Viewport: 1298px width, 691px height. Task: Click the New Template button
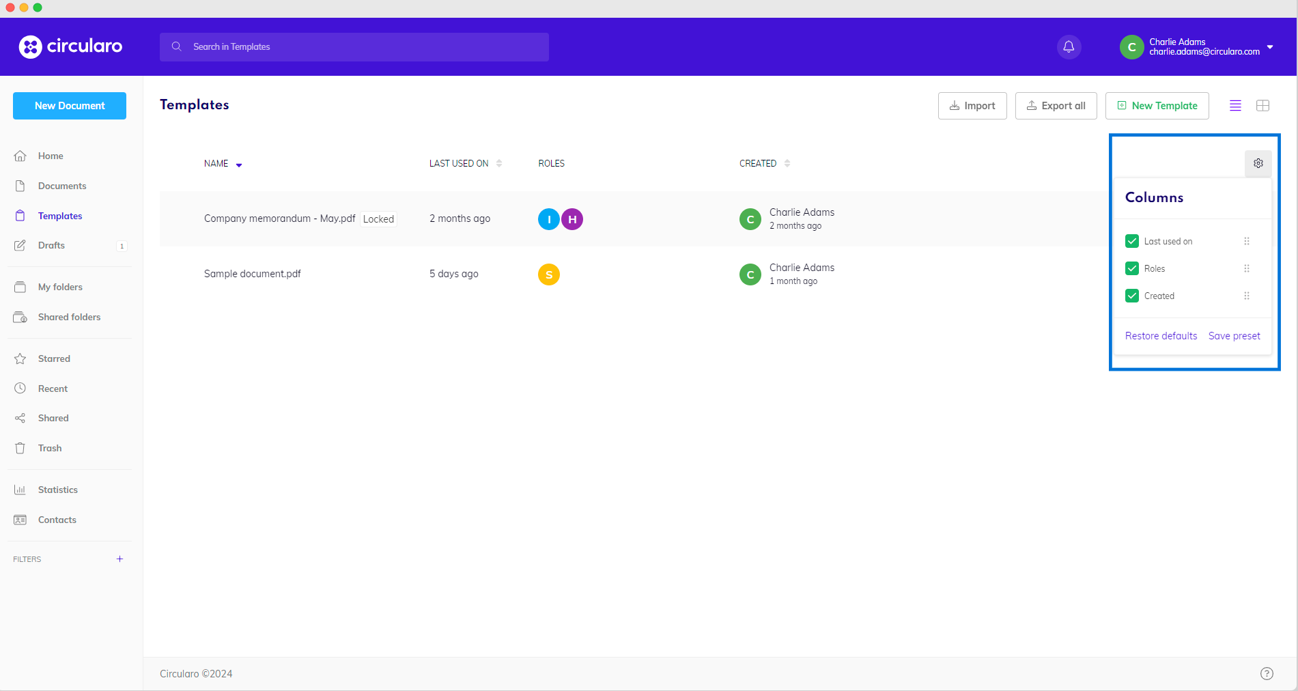tap(1157, 105)
